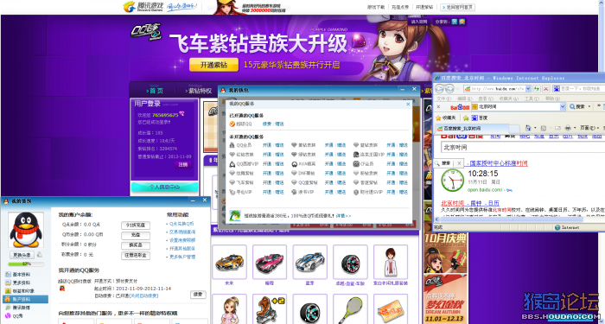Expand the Baidu toolbar search box dropdown
Viewport: 605px width, 324px height.
pyautogui.click(x=563, y=107)
